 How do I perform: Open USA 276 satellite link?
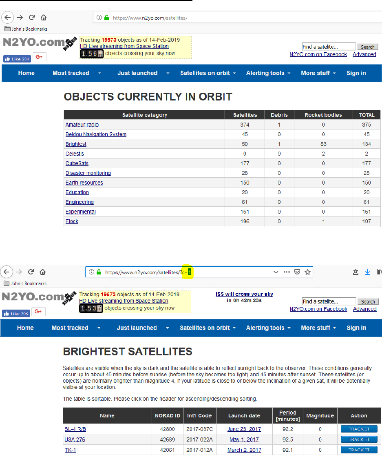coord(75,439)
